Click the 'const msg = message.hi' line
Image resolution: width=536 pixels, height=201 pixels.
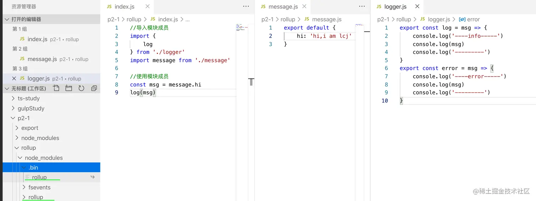point(166,84)
